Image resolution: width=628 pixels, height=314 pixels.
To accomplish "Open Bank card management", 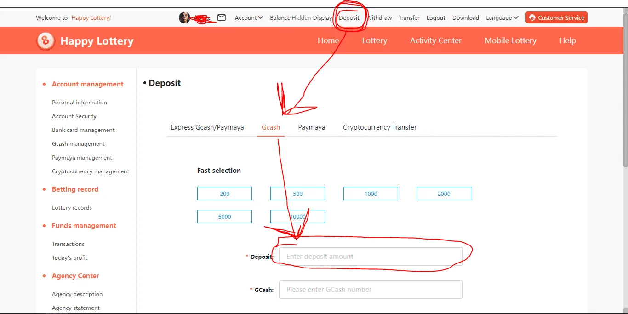I will [83, 130].
